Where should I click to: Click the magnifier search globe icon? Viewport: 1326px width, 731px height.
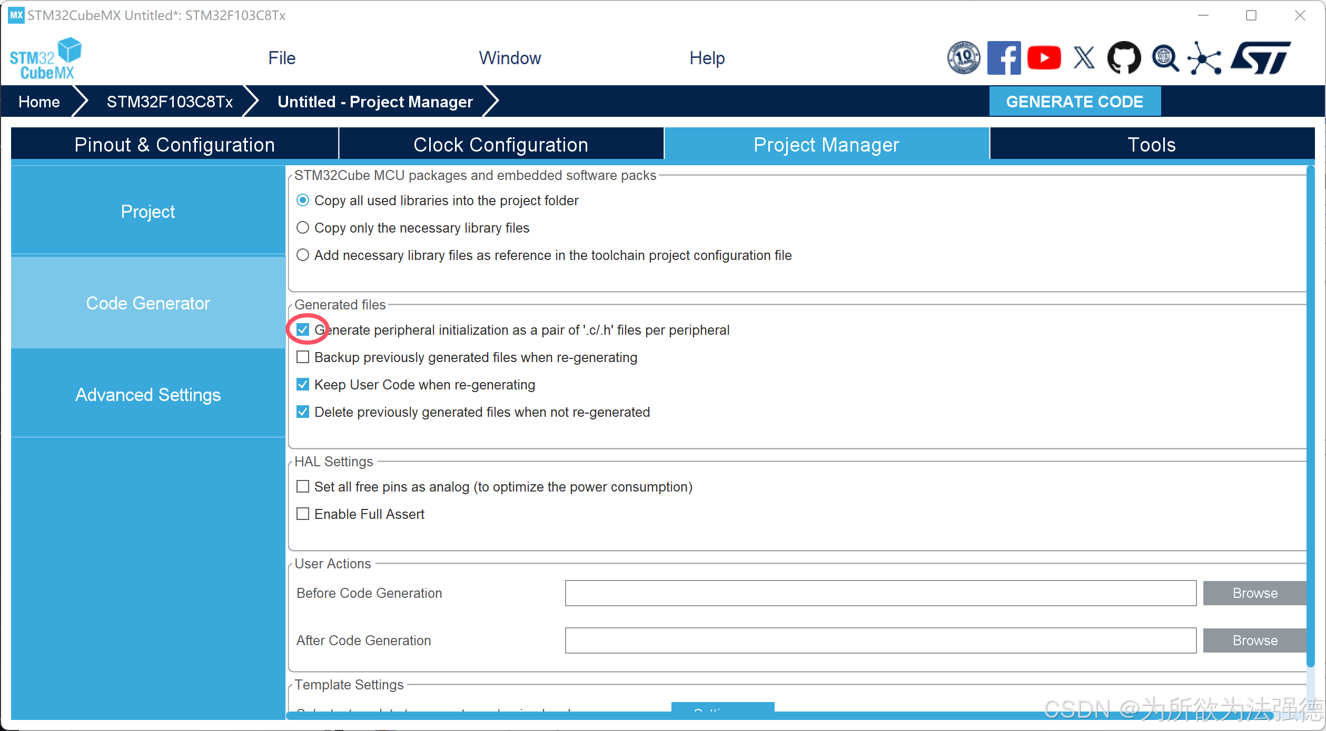click(1165, 58)
